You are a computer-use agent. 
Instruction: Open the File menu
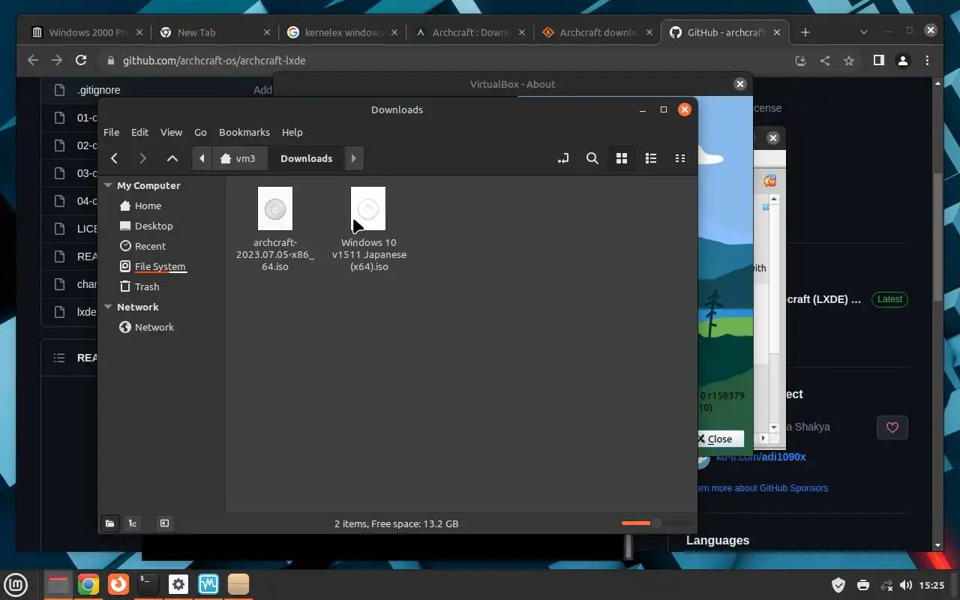[111, 132]
